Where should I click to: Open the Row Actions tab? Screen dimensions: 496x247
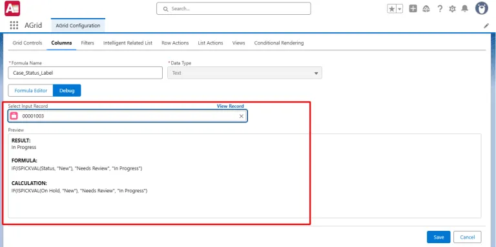click(175, 43)
